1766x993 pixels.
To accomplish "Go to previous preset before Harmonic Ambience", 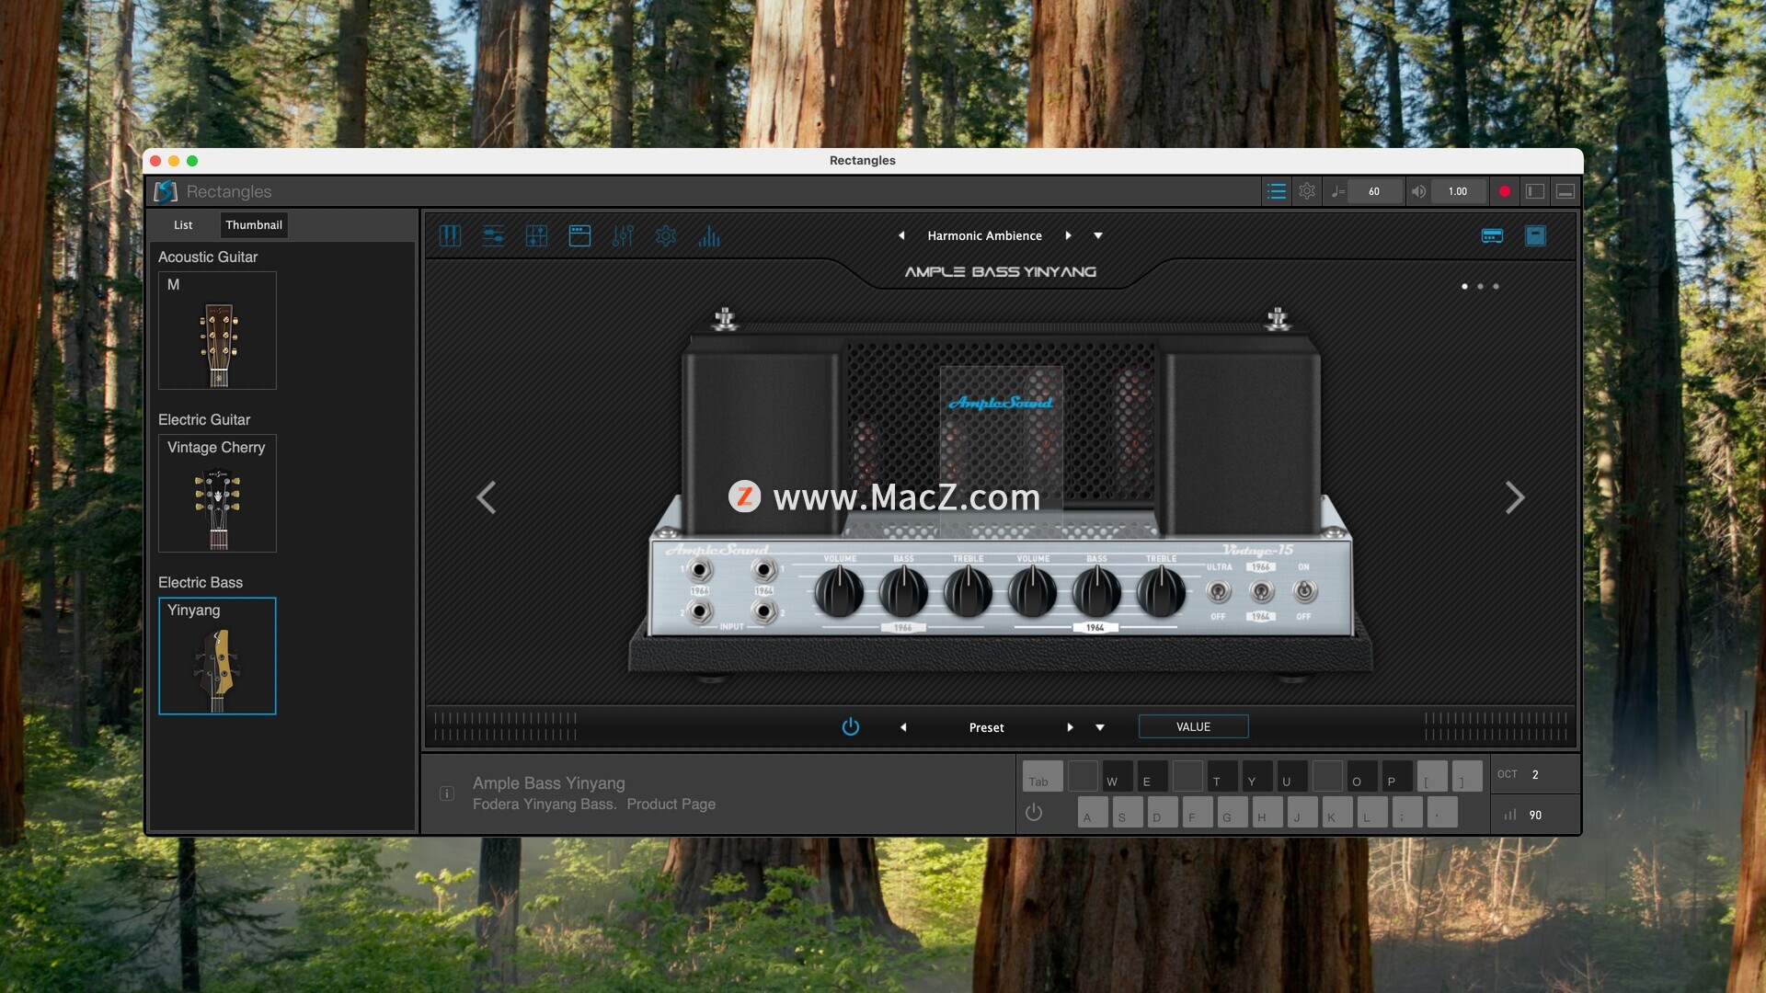I will [901, 236].
